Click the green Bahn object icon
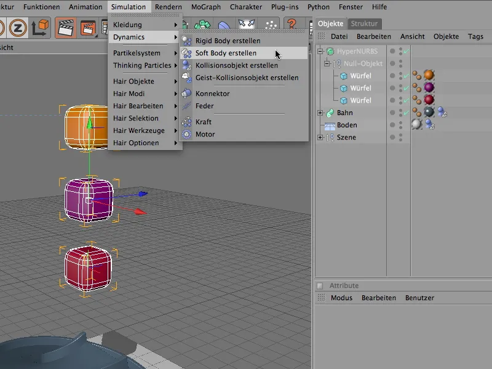The width and height of the screenshot is (492, 369). pyautogui.click(x=330, y=113)
